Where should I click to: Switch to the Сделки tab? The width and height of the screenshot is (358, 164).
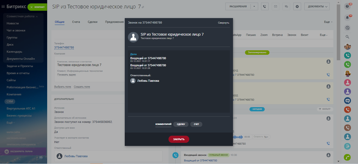(93, 22)
